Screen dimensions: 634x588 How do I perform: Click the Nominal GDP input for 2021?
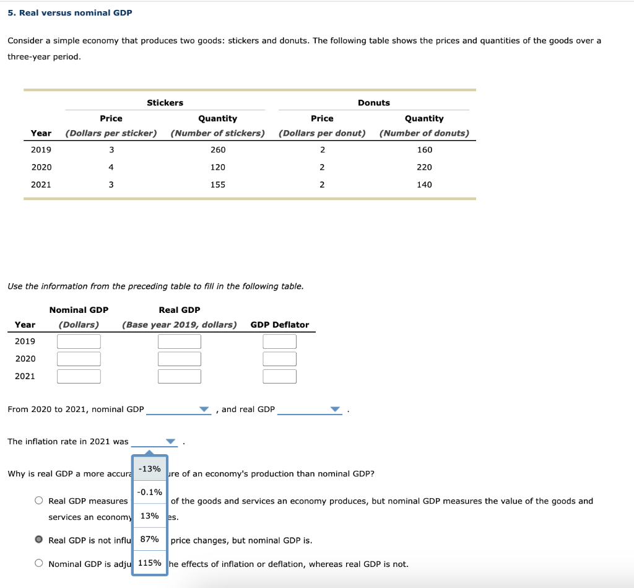tap(79, 375)
